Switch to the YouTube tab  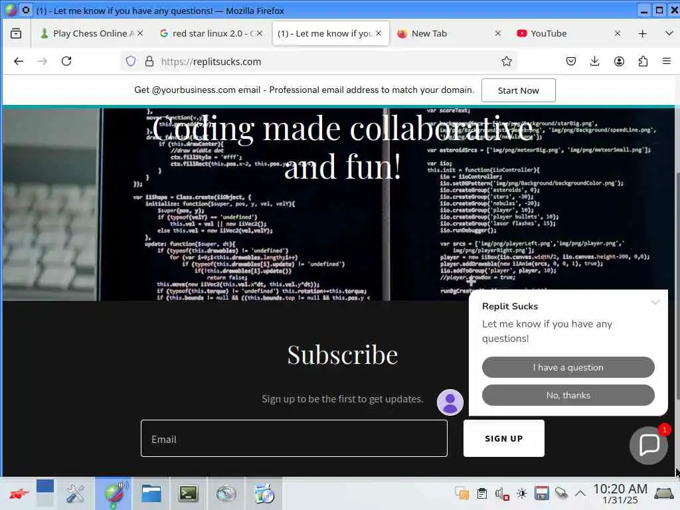pos(568,33)
